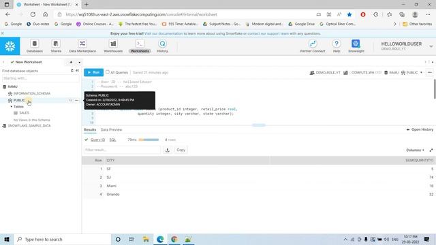
Task: Change the role DEMO_ROLE_YT
Action: tap(325, 73)
